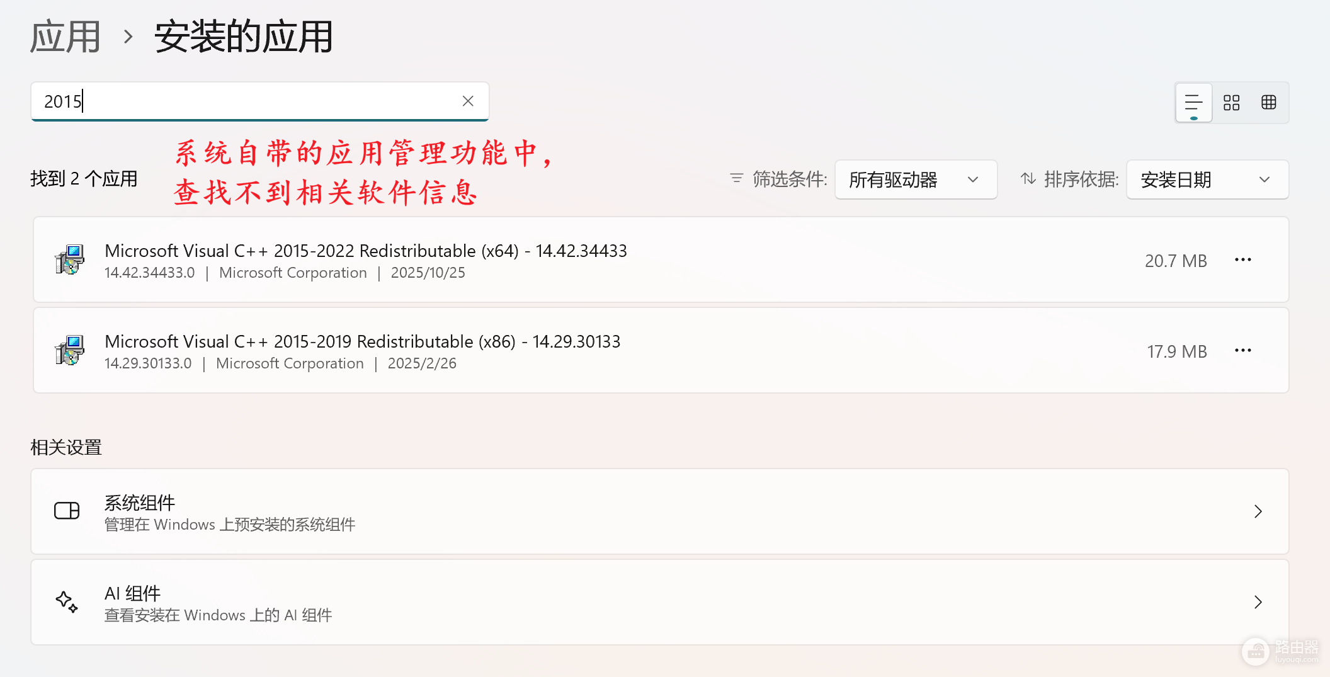Click the Visual C++ 2015-2022 x64 installer icon
The width and height of the screenshot is (1330, 677).
69,259
